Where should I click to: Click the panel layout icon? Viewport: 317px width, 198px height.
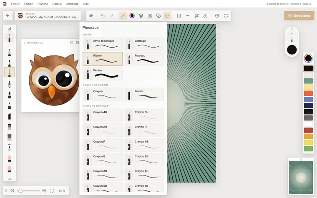(x=150, y=15)
